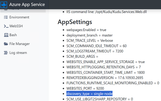
Task: Click the Environment checklist icon
Action: (x=6, y=17)
